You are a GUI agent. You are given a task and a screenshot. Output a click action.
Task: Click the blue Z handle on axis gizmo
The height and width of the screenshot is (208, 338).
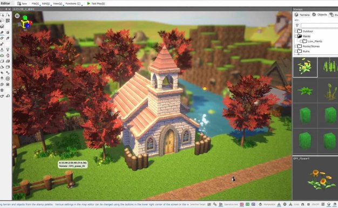(x=28, y=26)
